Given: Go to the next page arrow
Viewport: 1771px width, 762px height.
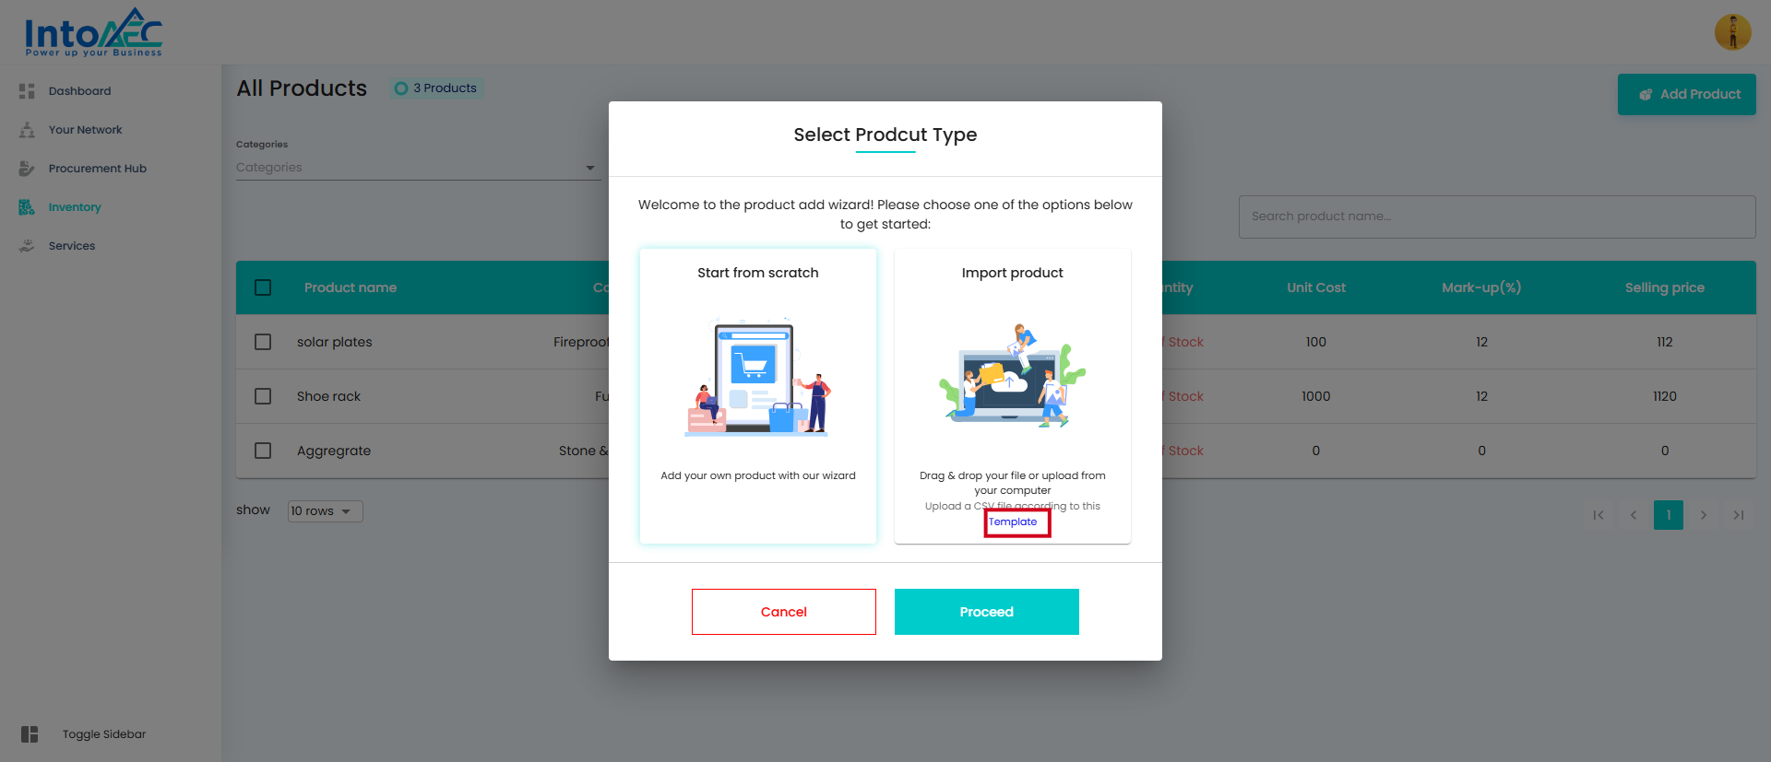Looking at the screenshot, I should [1703, 515].
